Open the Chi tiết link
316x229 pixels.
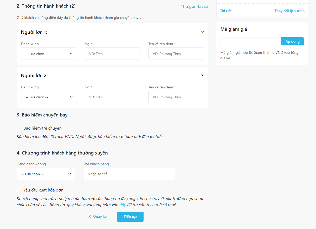click(225, 11)
